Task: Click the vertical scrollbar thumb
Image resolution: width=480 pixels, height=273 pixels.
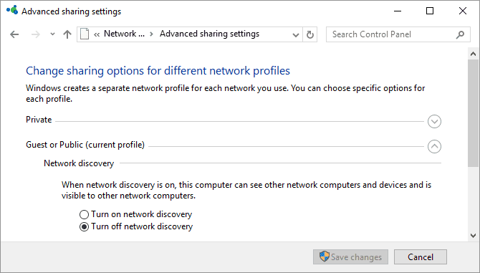Action: pos(474,113)
